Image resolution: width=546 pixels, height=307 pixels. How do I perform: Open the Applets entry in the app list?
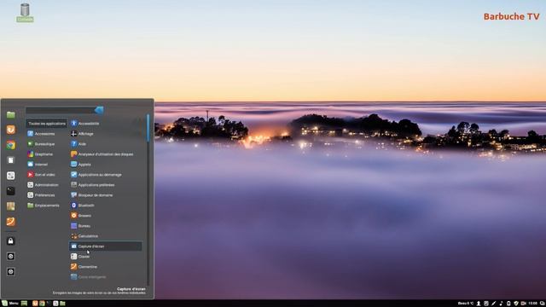81,165
